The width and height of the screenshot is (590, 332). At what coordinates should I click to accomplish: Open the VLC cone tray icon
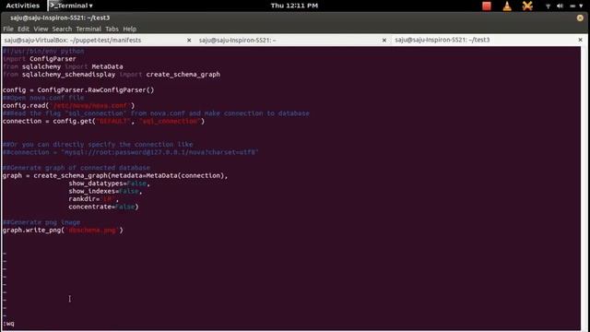tap(507, 6)
